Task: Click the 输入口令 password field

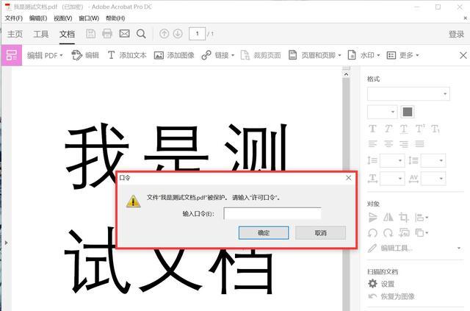Action: (x=272, y=214)
